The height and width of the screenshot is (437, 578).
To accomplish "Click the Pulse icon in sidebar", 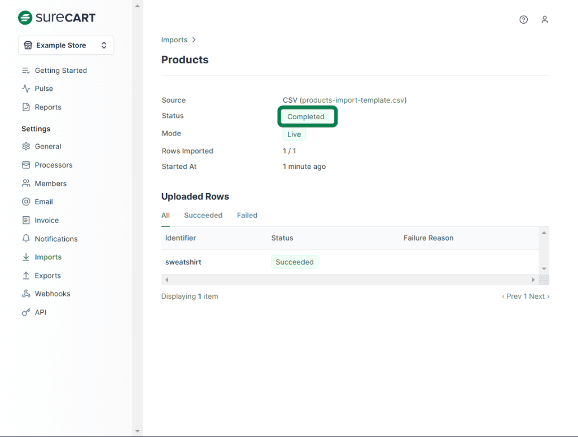I will pos(26,89).
